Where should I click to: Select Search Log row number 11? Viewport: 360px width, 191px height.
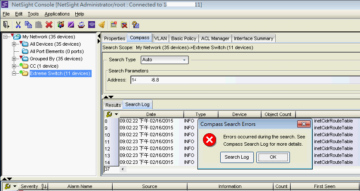(x=107, y=141)
